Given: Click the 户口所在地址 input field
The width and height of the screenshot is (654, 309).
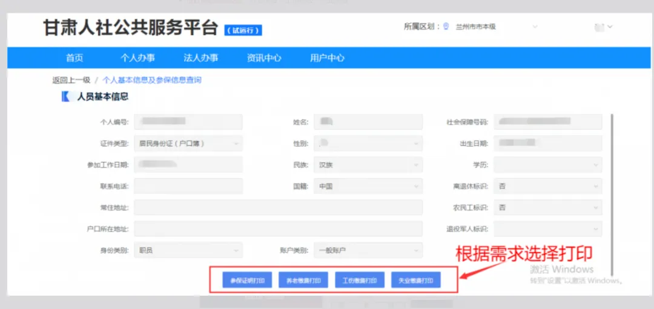Looking at the screenshot, I should tap(278, 229).
